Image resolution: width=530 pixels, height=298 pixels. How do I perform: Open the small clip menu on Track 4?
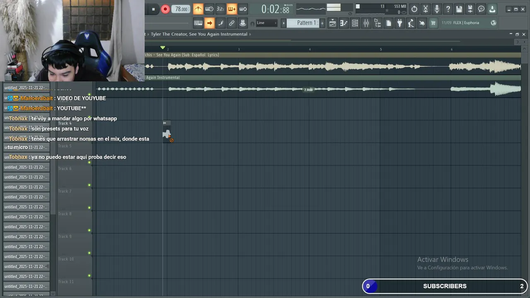164,123
